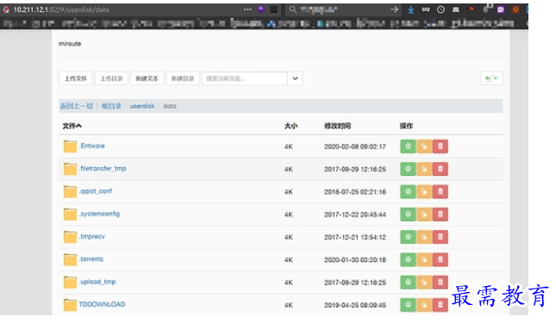Click the folder icon beside .torrents

coord(70,259)
